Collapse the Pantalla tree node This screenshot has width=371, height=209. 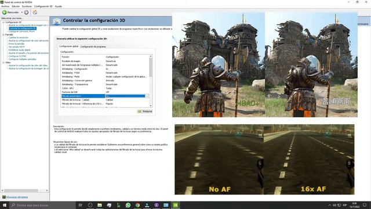tap(3, 35)
